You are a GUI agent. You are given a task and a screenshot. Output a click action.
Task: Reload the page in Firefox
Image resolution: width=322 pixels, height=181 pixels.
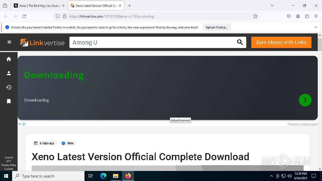(24, 16)
